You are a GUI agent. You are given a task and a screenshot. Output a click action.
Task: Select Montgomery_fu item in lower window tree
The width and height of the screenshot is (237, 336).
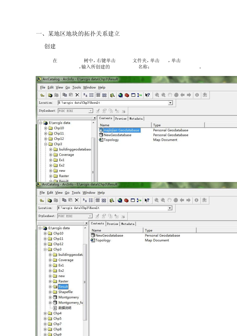[x=71, y=303]
